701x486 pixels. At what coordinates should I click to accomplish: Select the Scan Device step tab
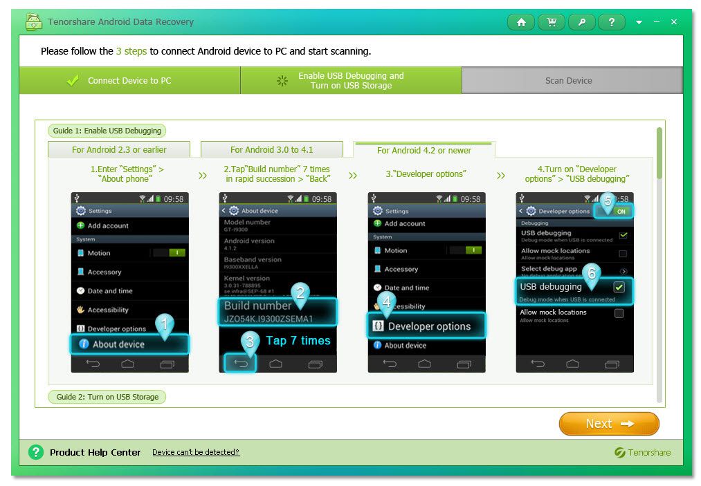[572, 80]
